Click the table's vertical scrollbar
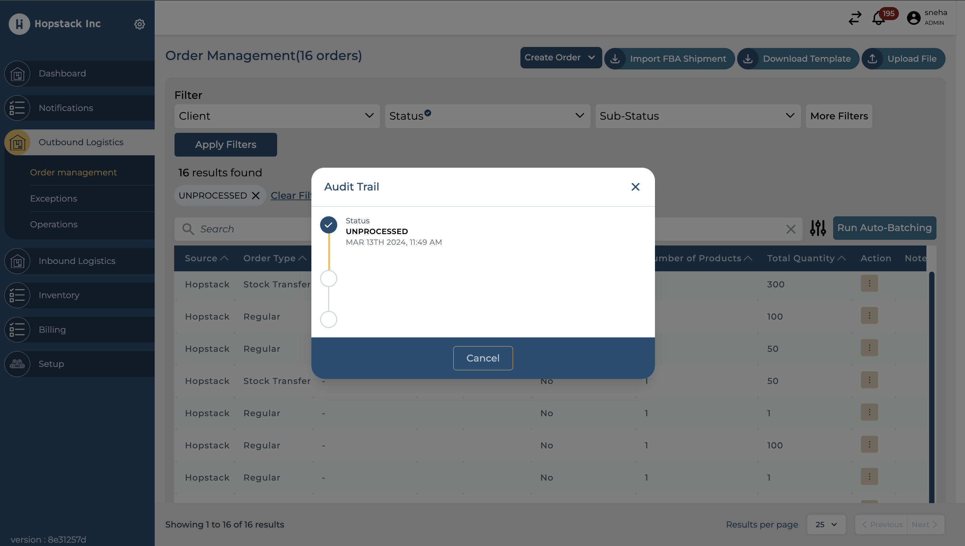Screen dimensions: 965x546 tap(931, 386)
